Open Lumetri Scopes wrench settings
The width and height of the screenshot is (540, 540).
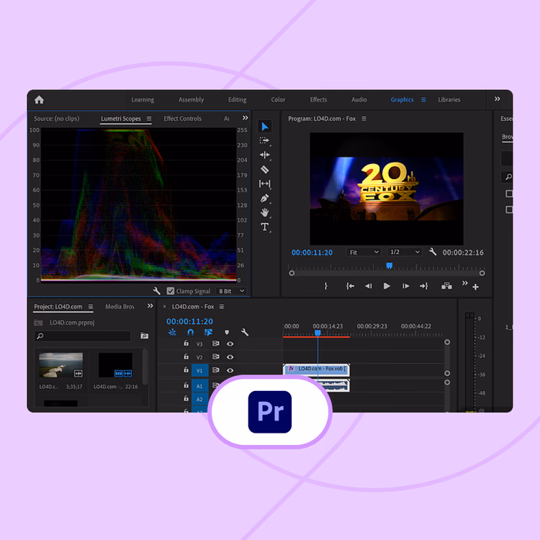coord(157,291)
